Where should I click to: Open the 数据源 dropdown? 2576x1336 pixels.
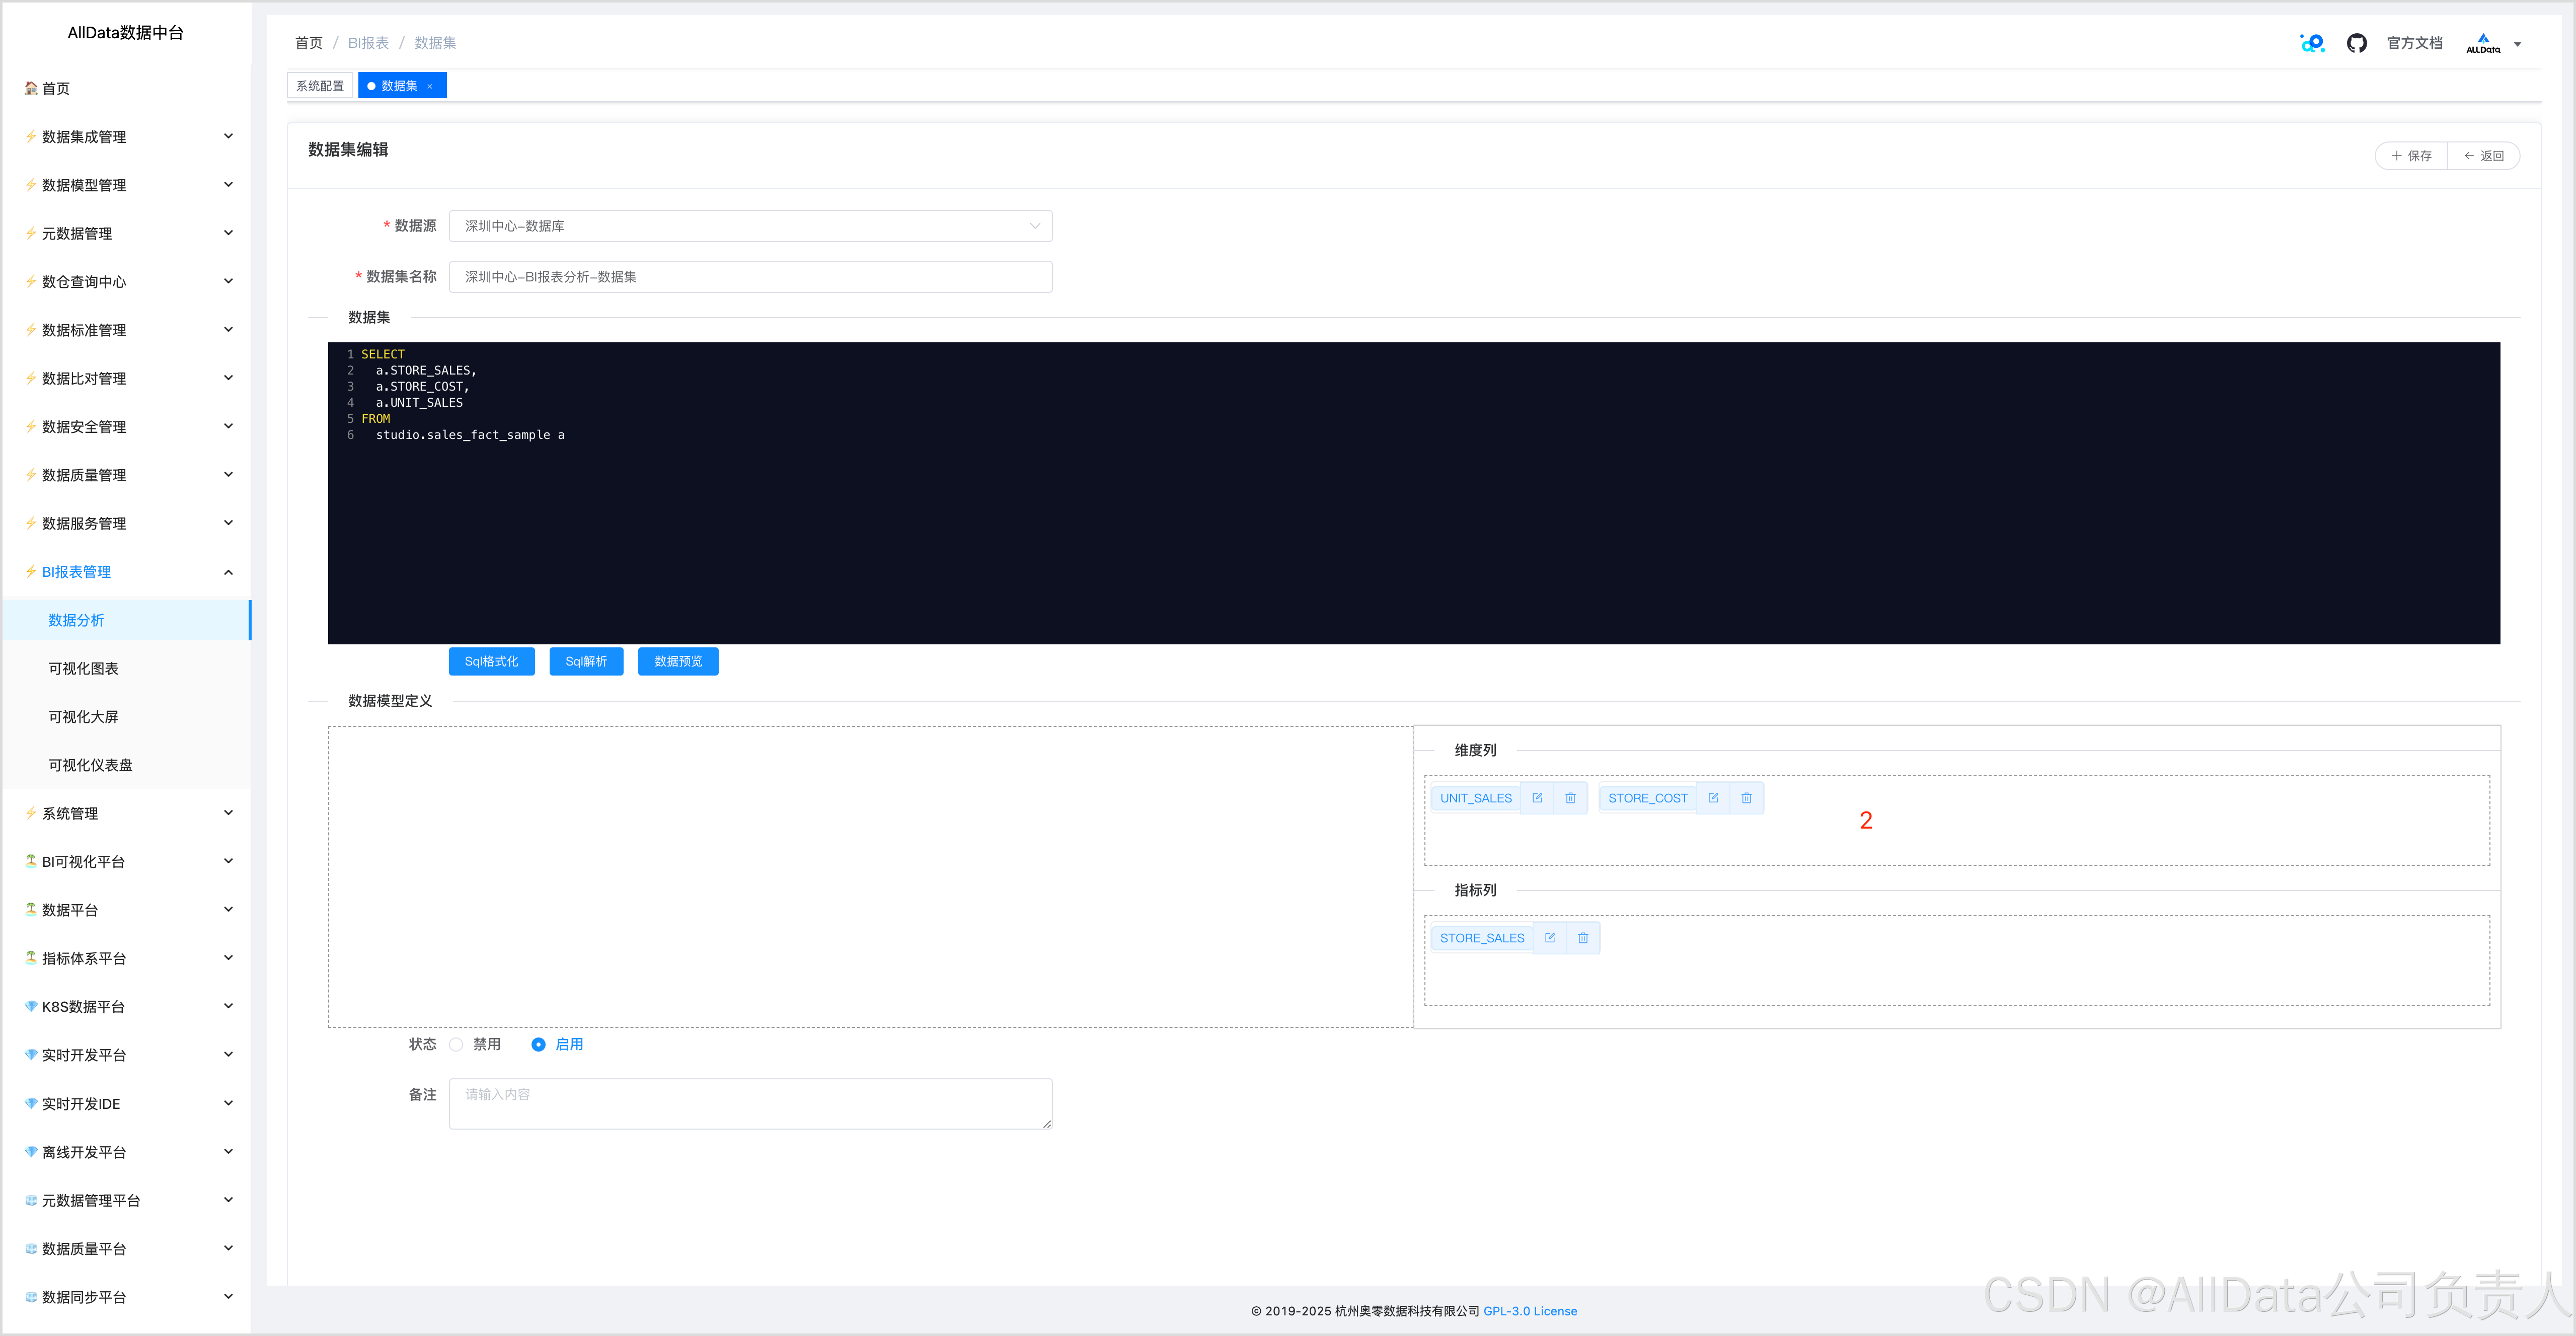tap(750, 226)
